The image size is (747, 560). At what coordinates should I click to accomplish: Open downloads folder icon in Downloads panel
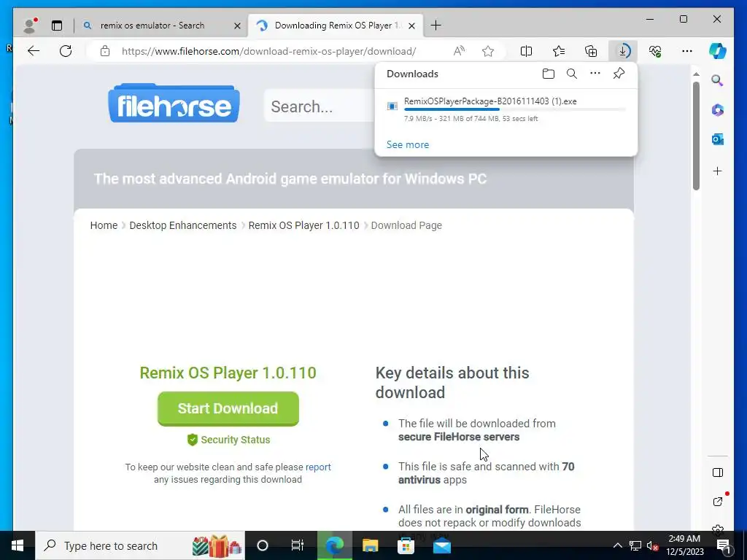[549, 74]
